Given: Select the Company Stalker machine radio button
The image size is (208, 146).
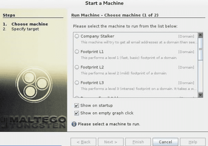Looking at the screenshot, I should pos(77,36).
